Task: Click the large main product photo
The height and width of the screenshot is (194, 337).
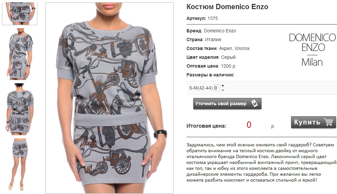Action: [x=110, y=98]
